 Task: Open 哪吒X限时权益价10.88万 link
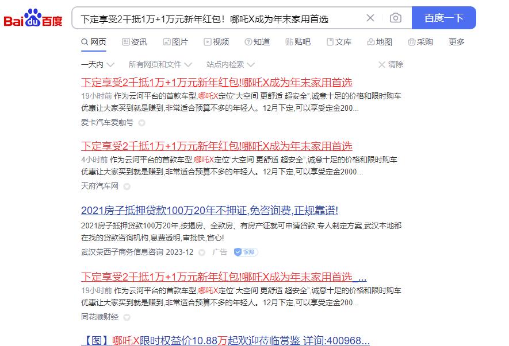click(x=225, y=340)
